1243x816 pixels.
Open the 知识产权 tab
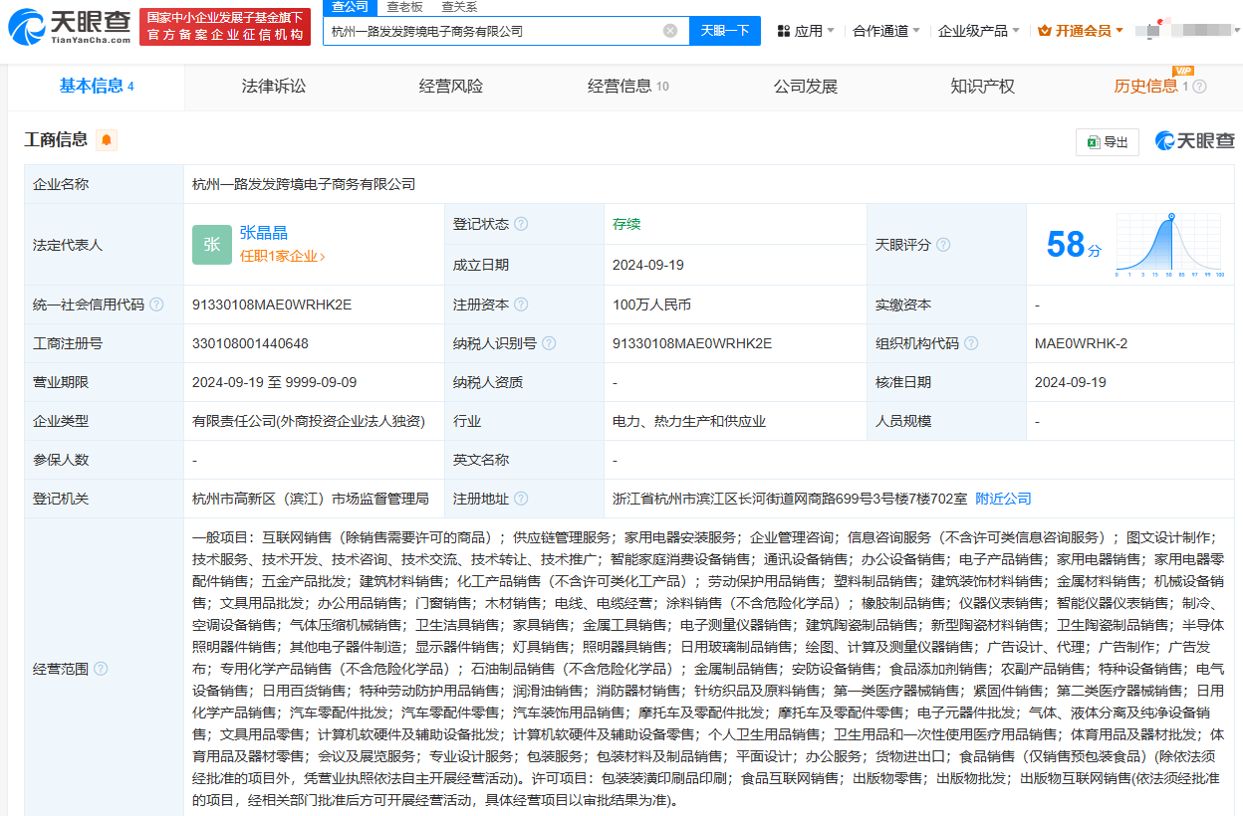983,87
